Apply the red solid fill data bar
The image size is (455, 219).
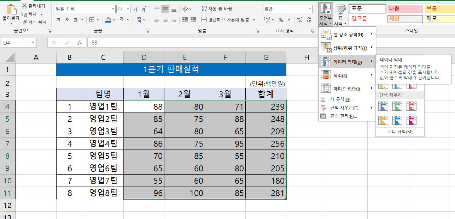pos(412,106)
